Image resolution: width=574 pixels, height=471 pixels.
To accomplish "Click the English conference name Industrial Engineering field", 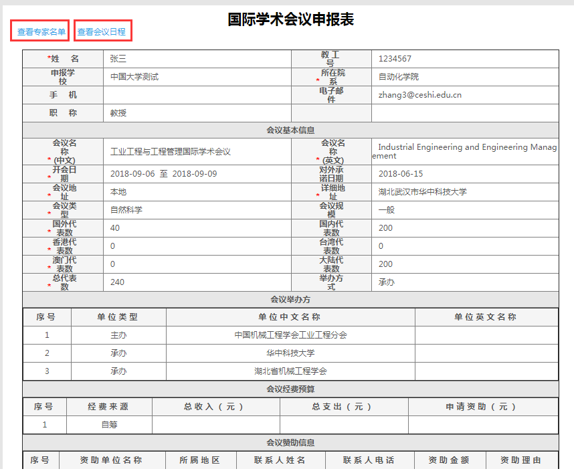I will point(464,151).
